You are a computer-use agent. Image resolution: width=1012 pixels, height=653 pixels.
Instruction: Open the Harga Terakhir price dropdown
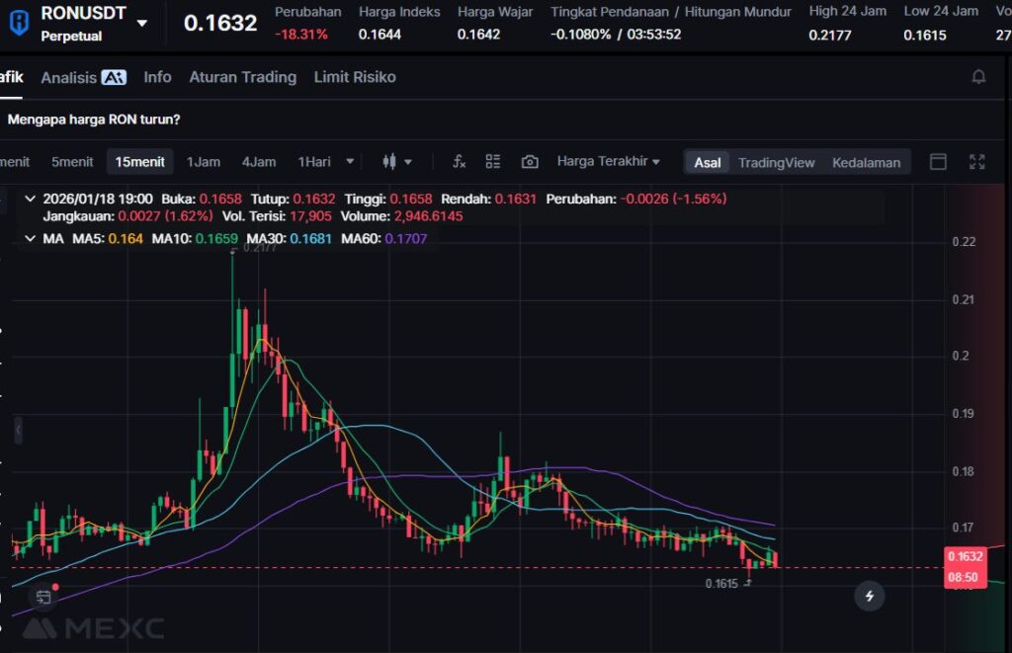tap(608, 161)
